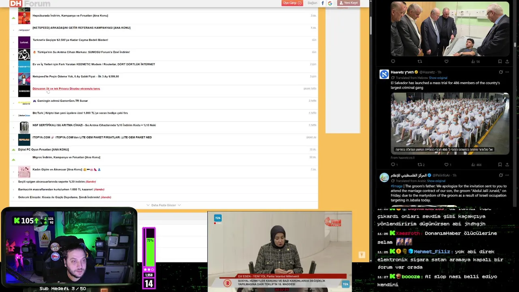The image size is (519, 292).
Task: Open Samsung Privacy Display topic link
Action: [x=66, y=88]
